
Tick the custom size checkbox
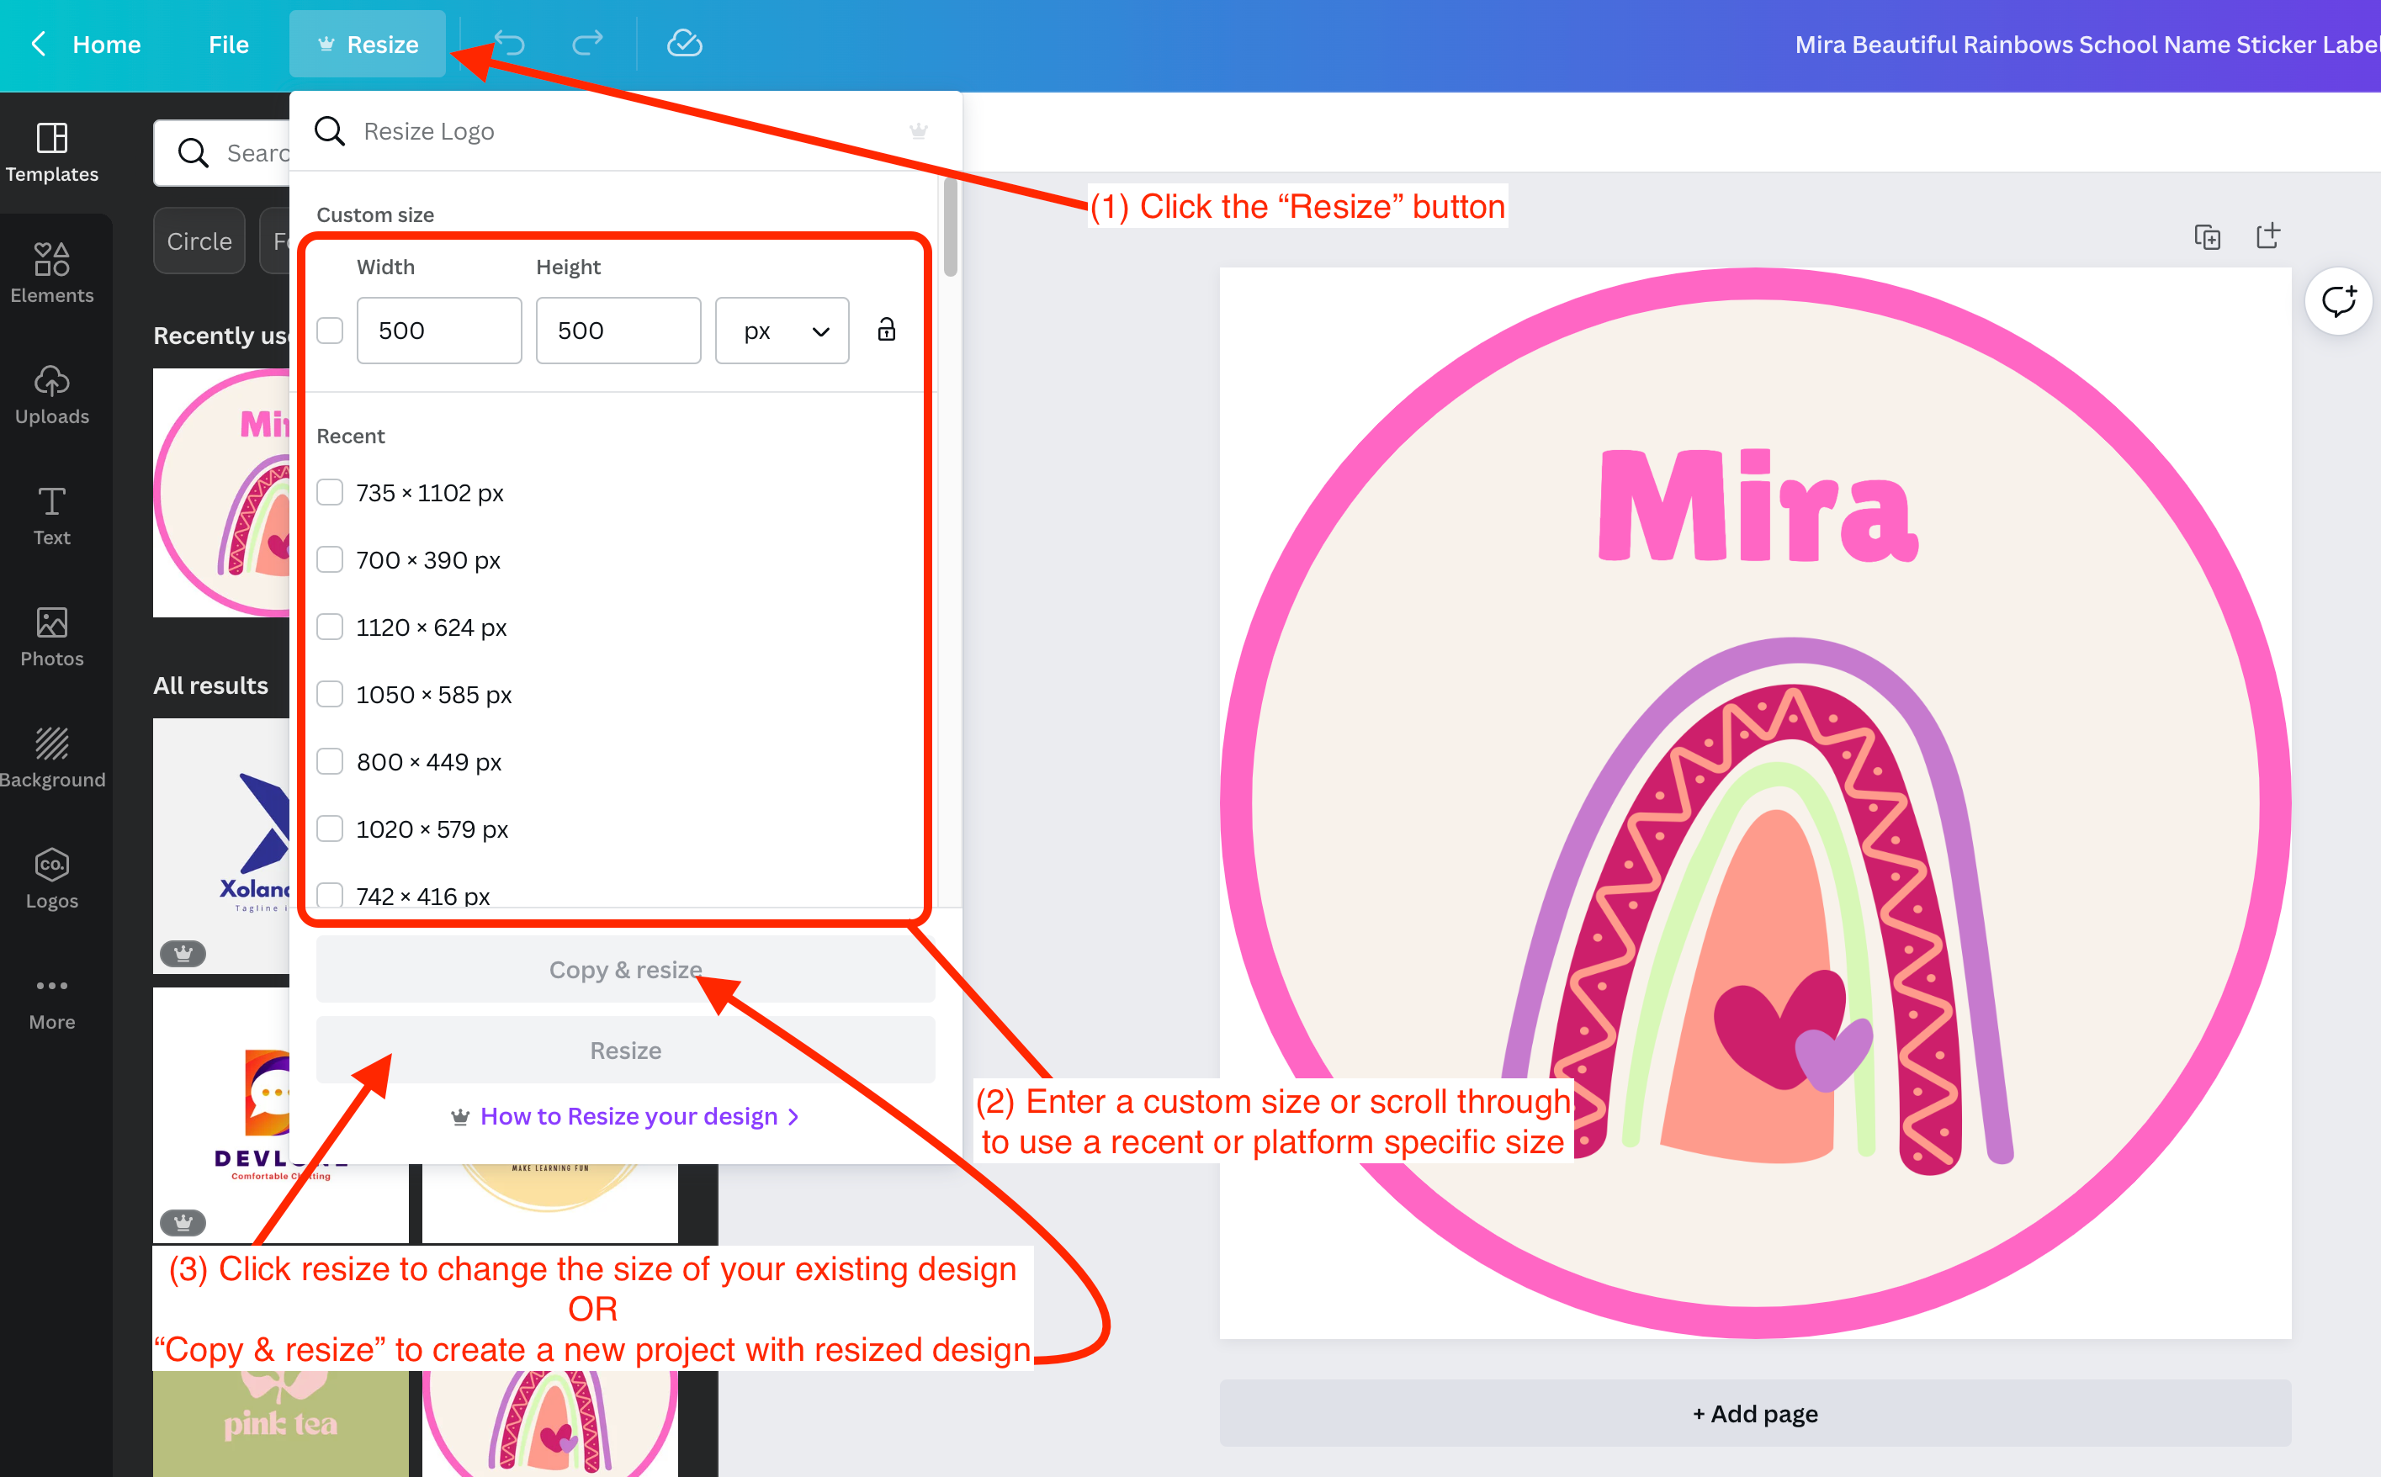pyautogui.click(x=331, y=331)
